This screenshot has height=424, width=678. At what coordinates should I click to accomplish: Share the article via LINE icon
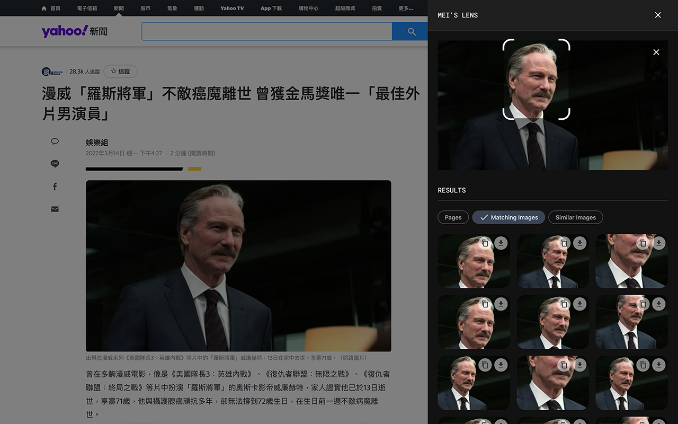(55, 164)
